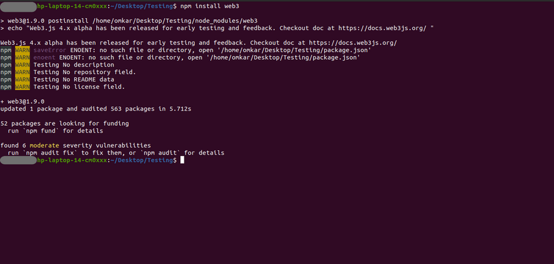Click the terminal cursor block at the bottom prompt
This screenshot has height=264, width=554.
(183, 160)
